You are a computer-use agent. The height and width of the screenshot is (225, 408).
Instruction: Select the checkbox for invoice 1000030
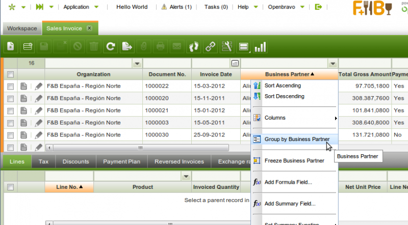[11, 135]
